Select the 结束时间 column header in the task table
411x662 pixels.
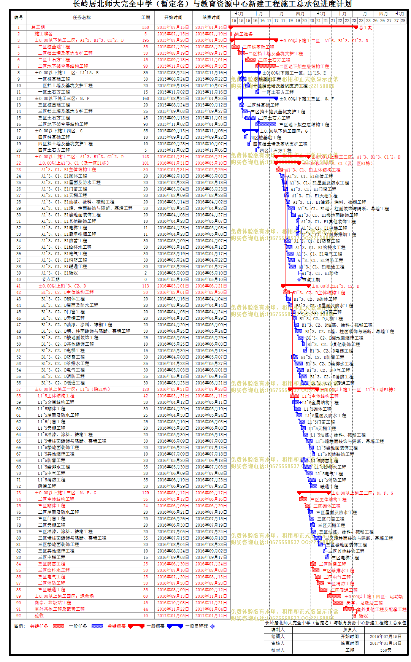(x=211, y=17)
